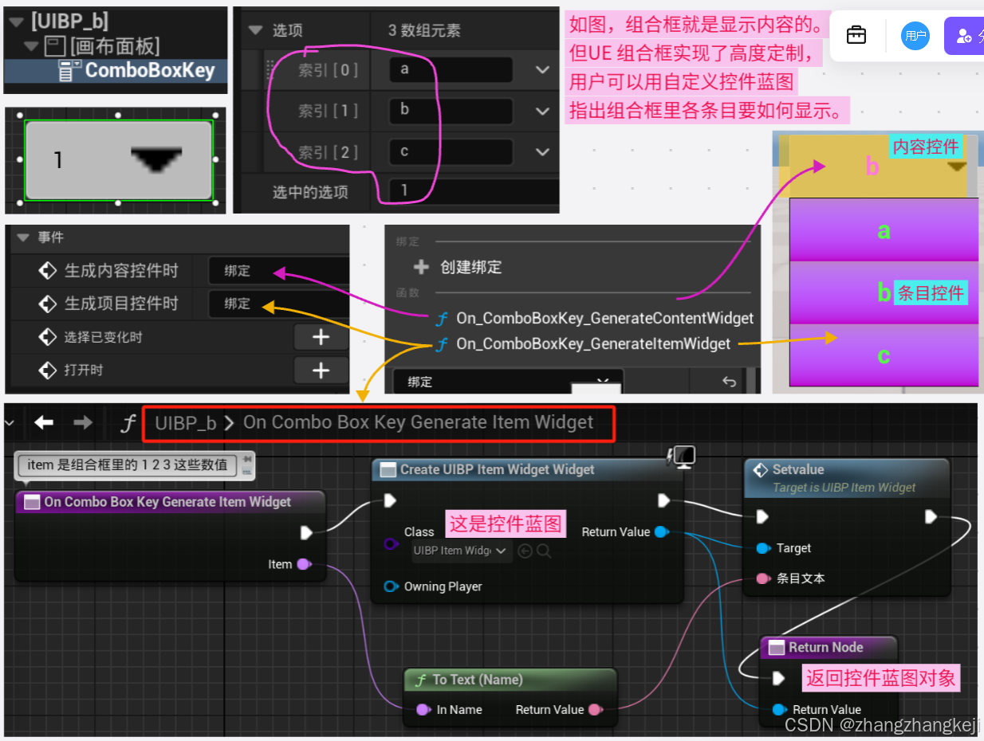Click the UIBP_b breadcrumb link
This screenshot has width=984, height=741.
coord(186,423)
